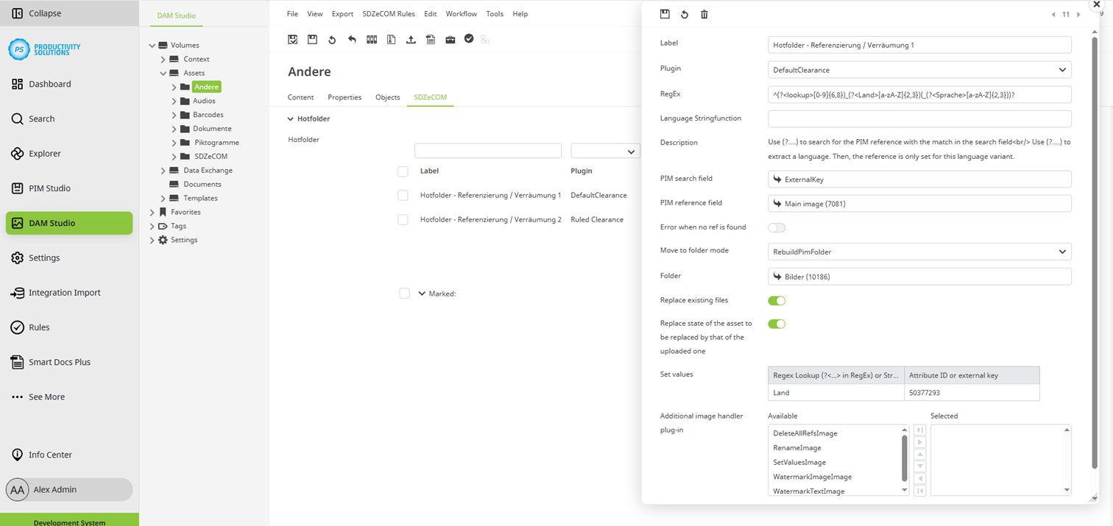Expand the Data Exchange tree node
The image size is (1113, 526).
coord(163,171)
